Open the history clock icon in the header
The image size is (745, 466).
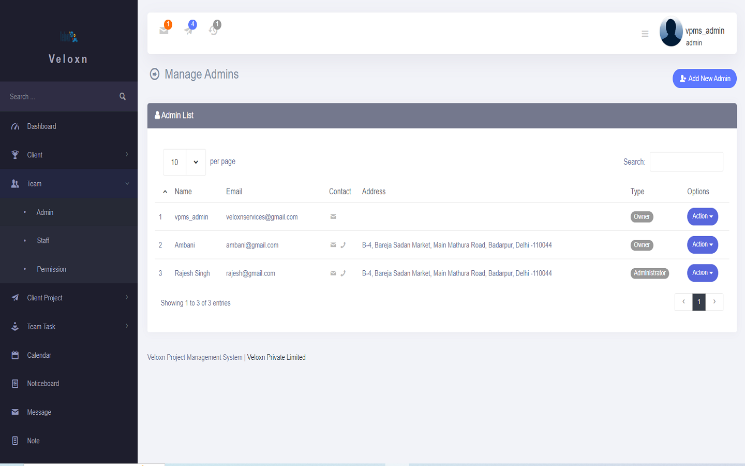coord(214,30)
